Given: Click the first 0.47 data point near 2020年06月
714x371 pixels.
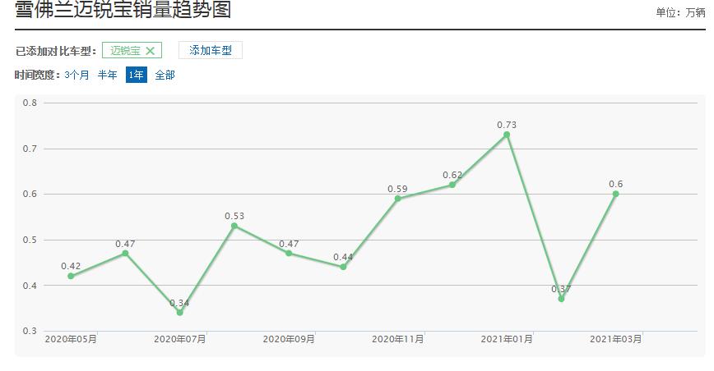Looking at the screenshot, I should point(125,254).
